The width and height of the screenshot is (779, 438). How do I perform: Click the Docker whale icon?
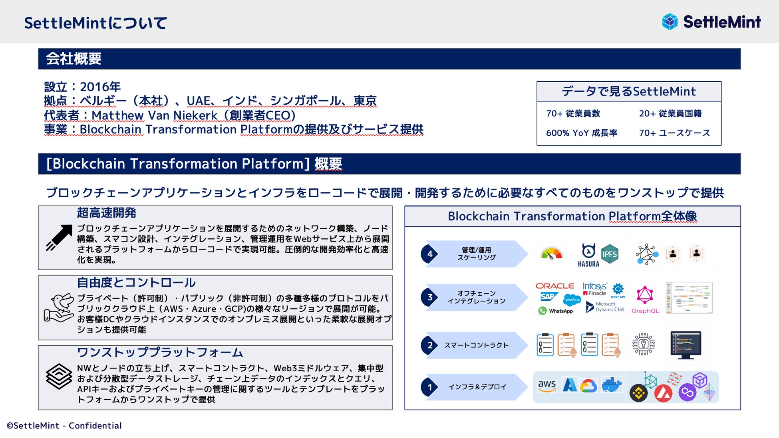[x=612, y=385]
